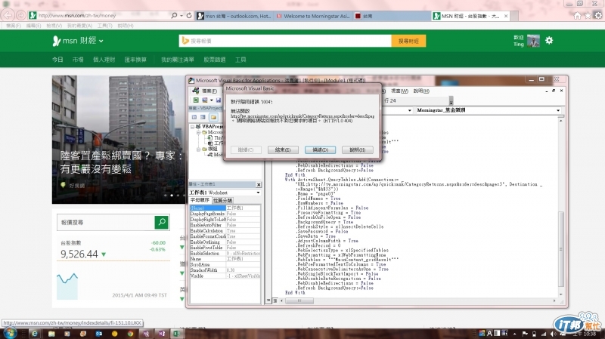Image resolution: width=605 pixels, height=339 pixels.
Task: Open Chrome from the taskbar
Action: pyautogui.click(x=130, y=334)
